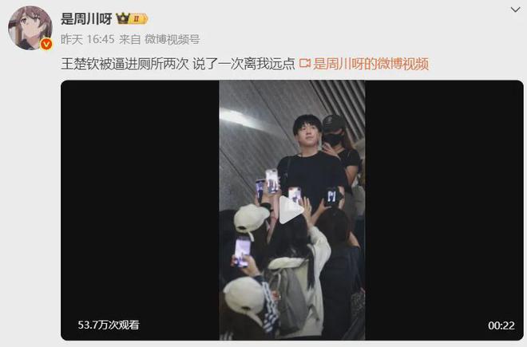Click the username 是周川呀
This screenshot has height=347, width=527.
click(86, 19)
